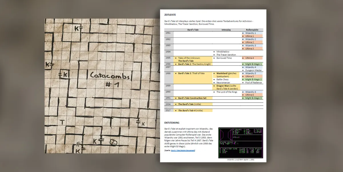Image resolution: width=343 pixels, height=172 pixels.
Task: Click Borrowed Time in the 1985 row
Action: (224, 58)
